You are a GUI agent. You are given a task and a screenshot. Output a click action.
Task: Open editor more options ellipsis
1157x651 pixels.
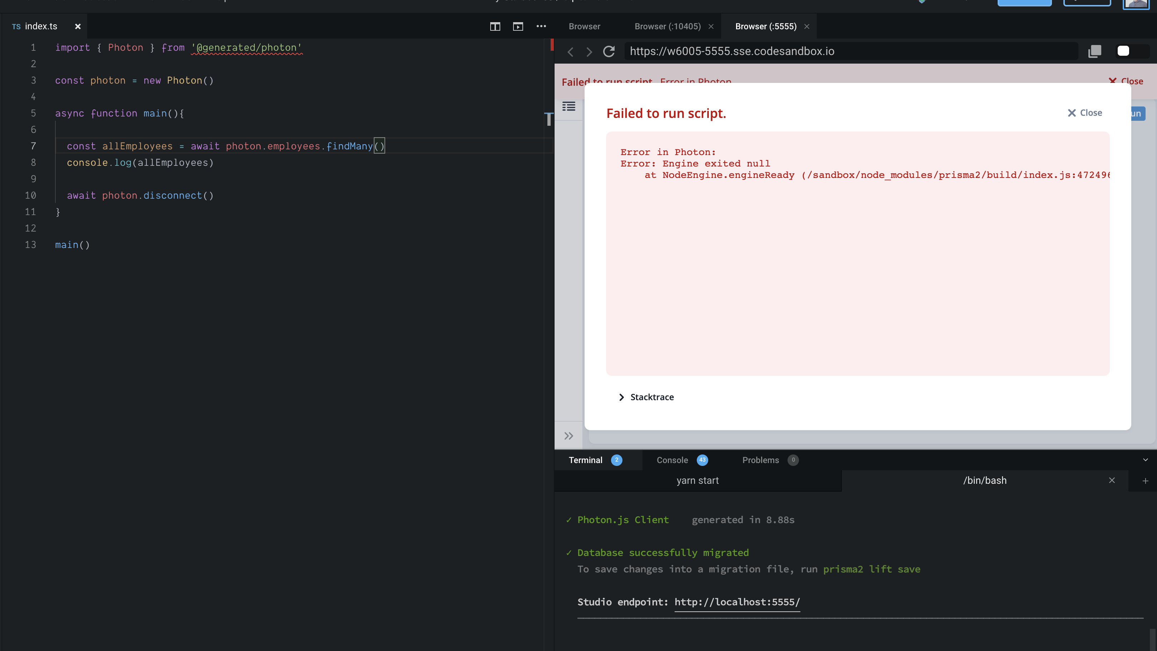click(x=541, y=26)
